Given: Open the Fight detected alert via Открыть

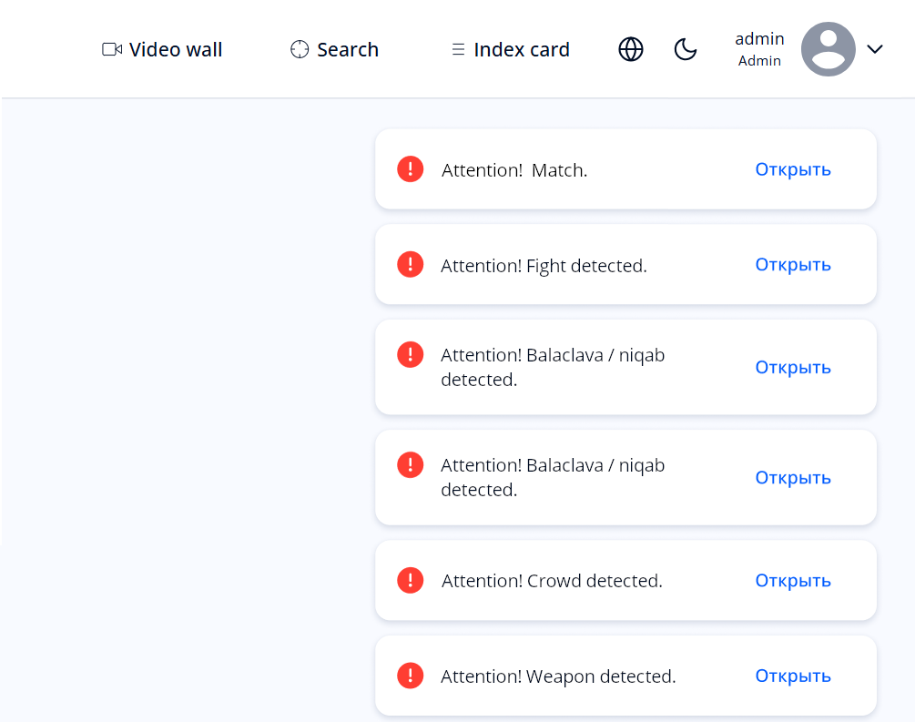Looking at the screenshot, I should point(792,265).
